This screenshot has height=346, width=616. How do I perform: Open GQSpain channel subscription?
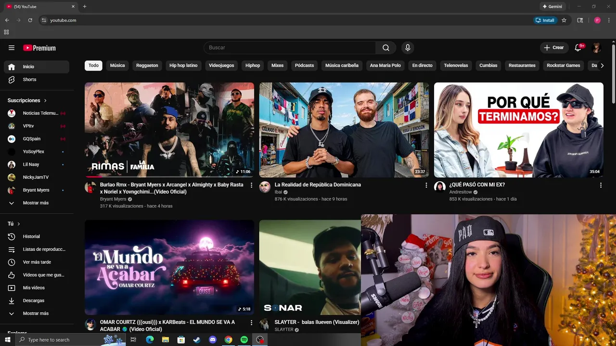(x=37, y=139)
